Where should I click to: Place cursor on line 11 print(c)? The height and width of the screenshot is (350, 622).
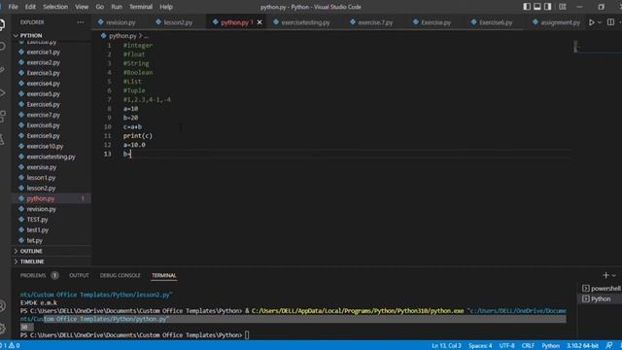point(138,136)
